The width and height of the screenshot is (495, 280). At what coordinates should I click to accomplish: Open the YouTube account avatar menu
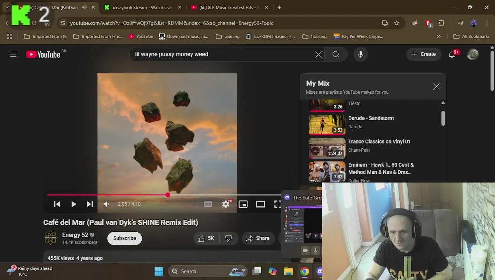(473, 54)
